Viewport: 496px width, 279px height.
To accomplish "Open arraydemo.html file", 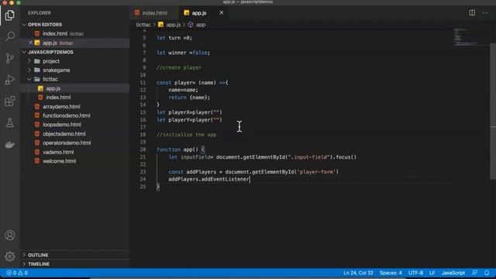I will pyautogui.click(x=61, y=107).
